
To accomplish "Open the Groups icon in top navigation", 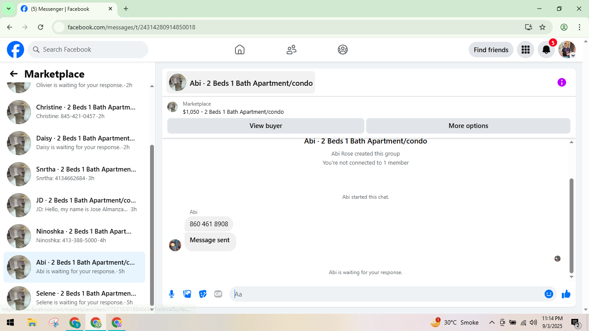I will point(343,50).
